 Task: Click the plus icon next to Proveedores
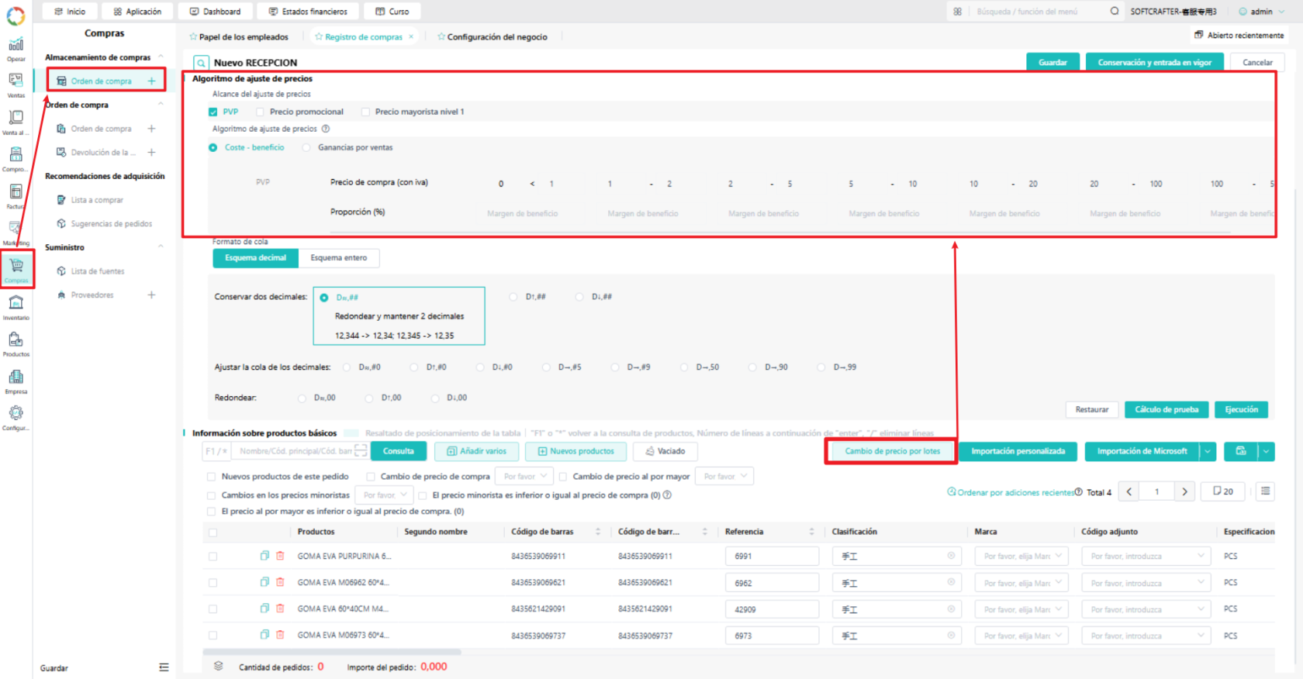151,295
